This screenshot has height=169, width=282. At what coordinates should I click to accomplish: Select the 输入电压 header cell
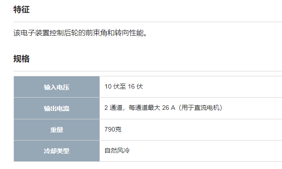[56, 87]
